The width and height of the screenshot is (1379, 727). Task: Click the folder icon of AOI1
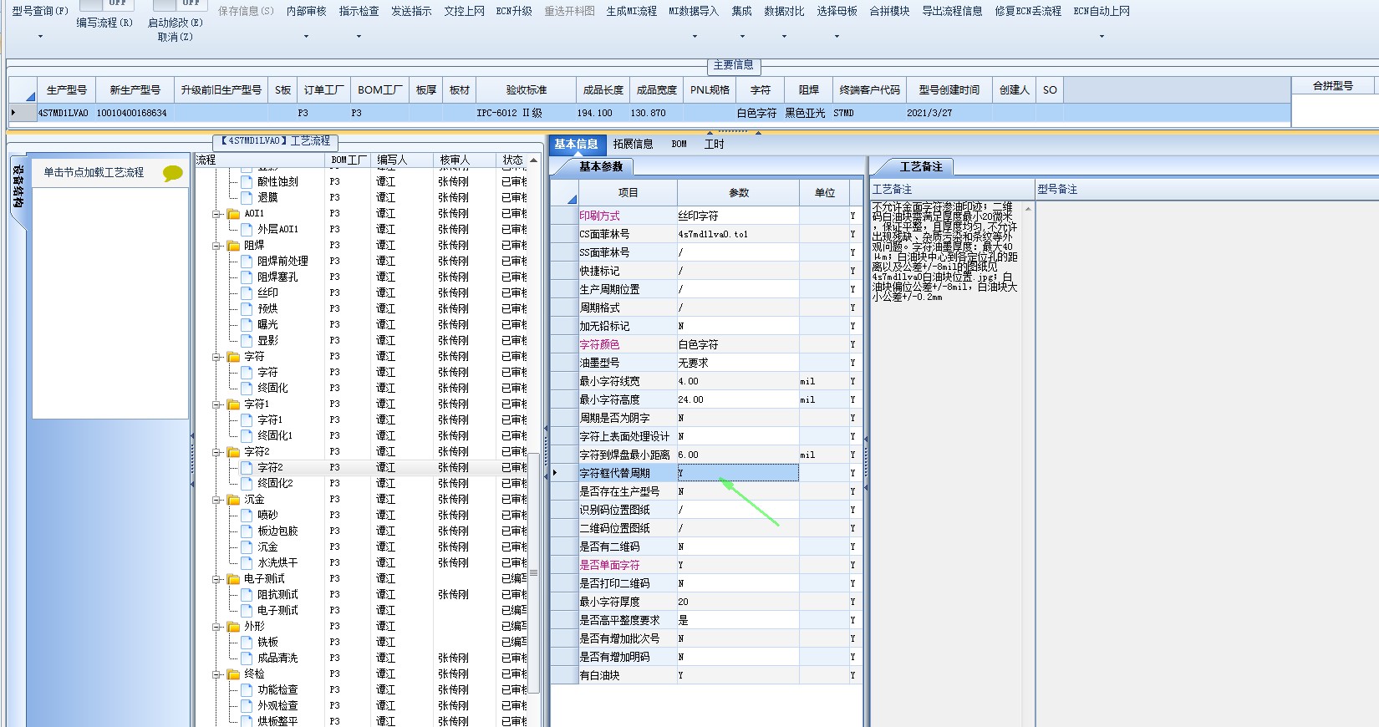point(233,213)
